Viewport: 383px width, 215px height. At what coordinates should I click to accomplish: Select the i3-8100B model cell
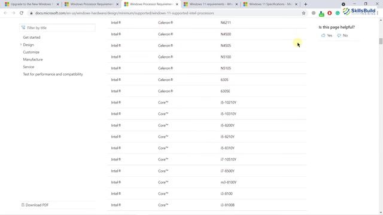(227, 205)
